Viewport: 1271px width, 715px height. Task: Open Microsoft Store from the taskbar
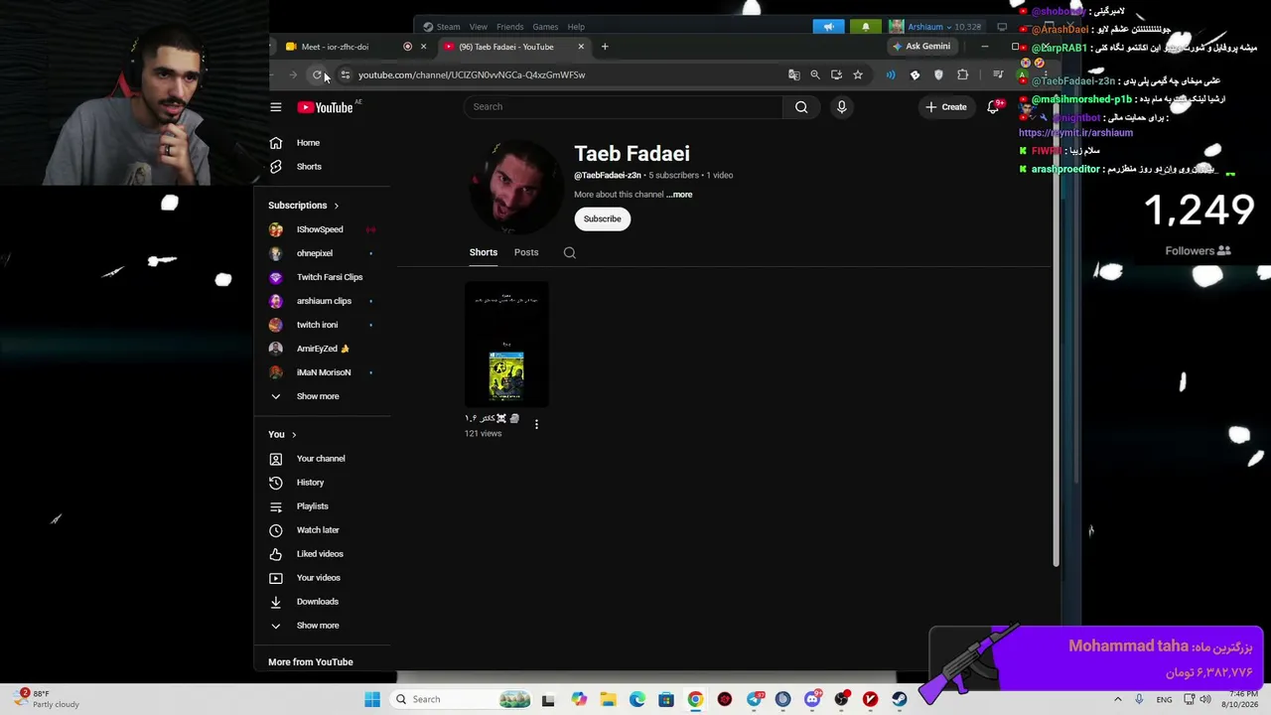(666, 699)
